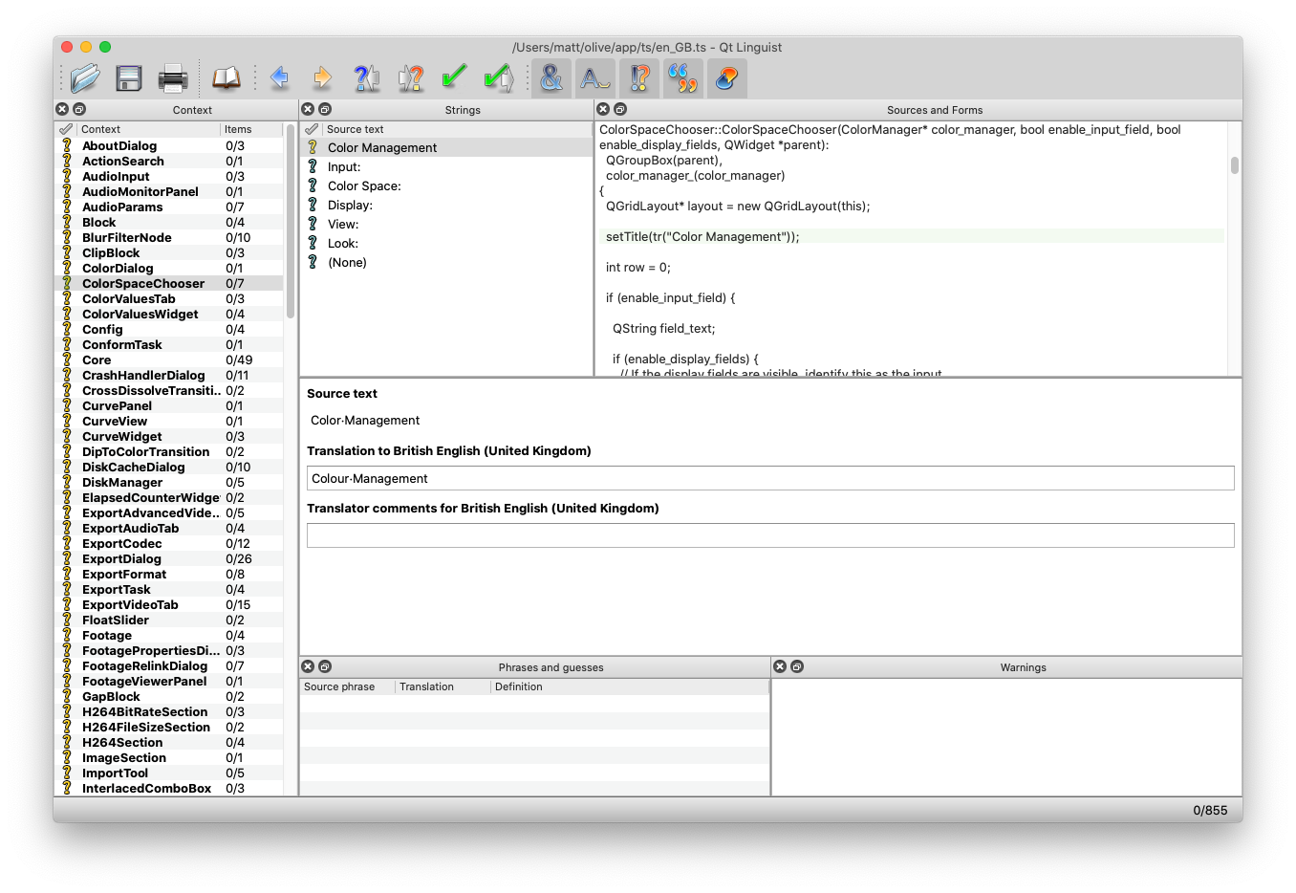This screenshot has width=1296, height=893.
Task: Click the Sources and Forms scrollbar
Action: (x=1235, y=165)
